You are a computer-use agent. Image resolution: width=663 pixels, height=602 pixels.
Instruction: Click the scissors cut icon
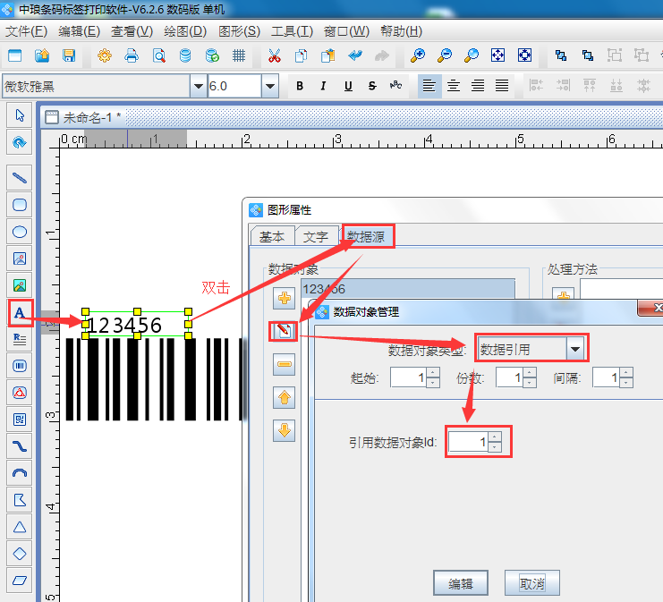coord(275,55)
